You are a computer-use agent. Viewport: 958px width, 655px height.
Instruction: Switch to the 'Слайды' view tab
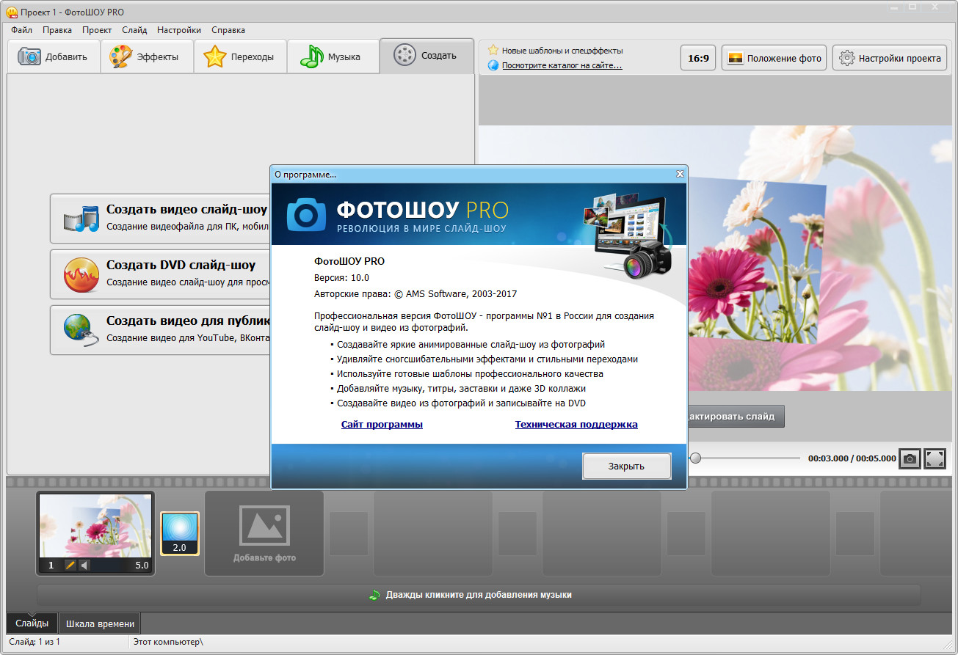point(32,623)
